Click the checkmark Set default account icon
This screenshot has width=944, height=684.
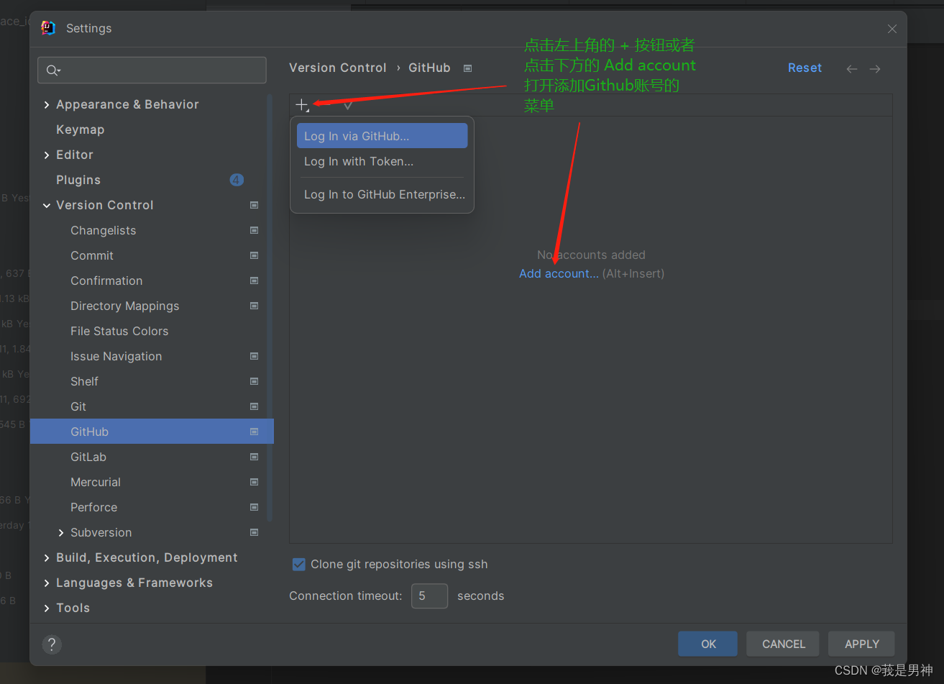(x=348, y=105)
